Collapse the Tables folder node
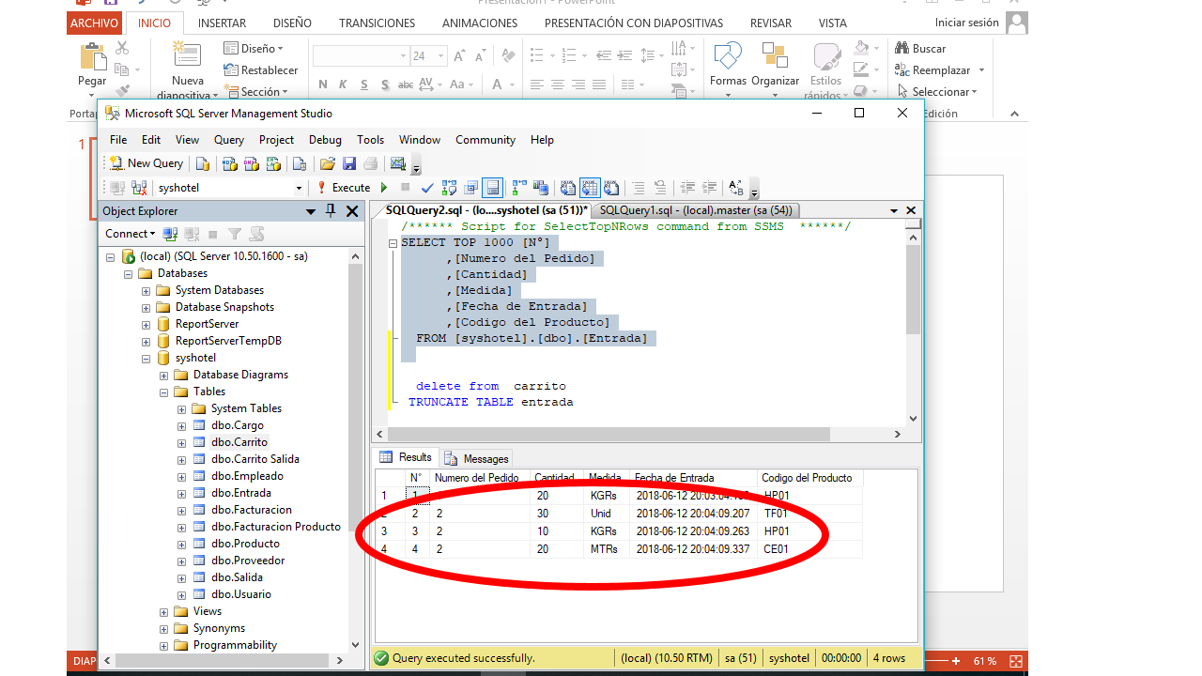Screen dimensions: 1202x676 coord(164,392)
